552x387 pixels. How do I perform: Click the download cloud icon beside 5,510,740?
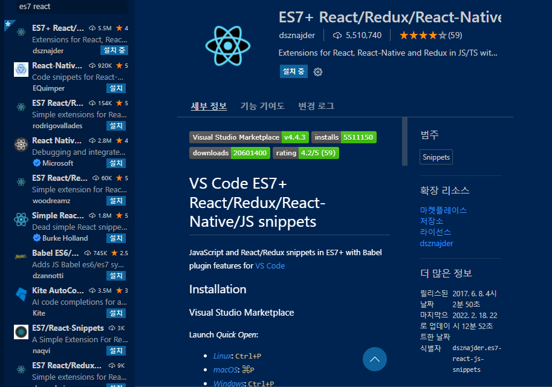(337, 35)
